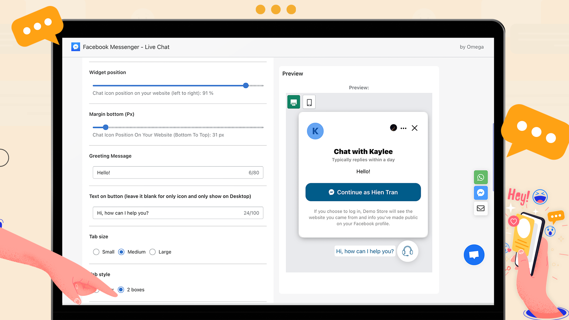Click the Kaylee avatar in chat preview
The width and height of the screenshot is (569, 320).
pyautogui.click(x=315, y=131)
